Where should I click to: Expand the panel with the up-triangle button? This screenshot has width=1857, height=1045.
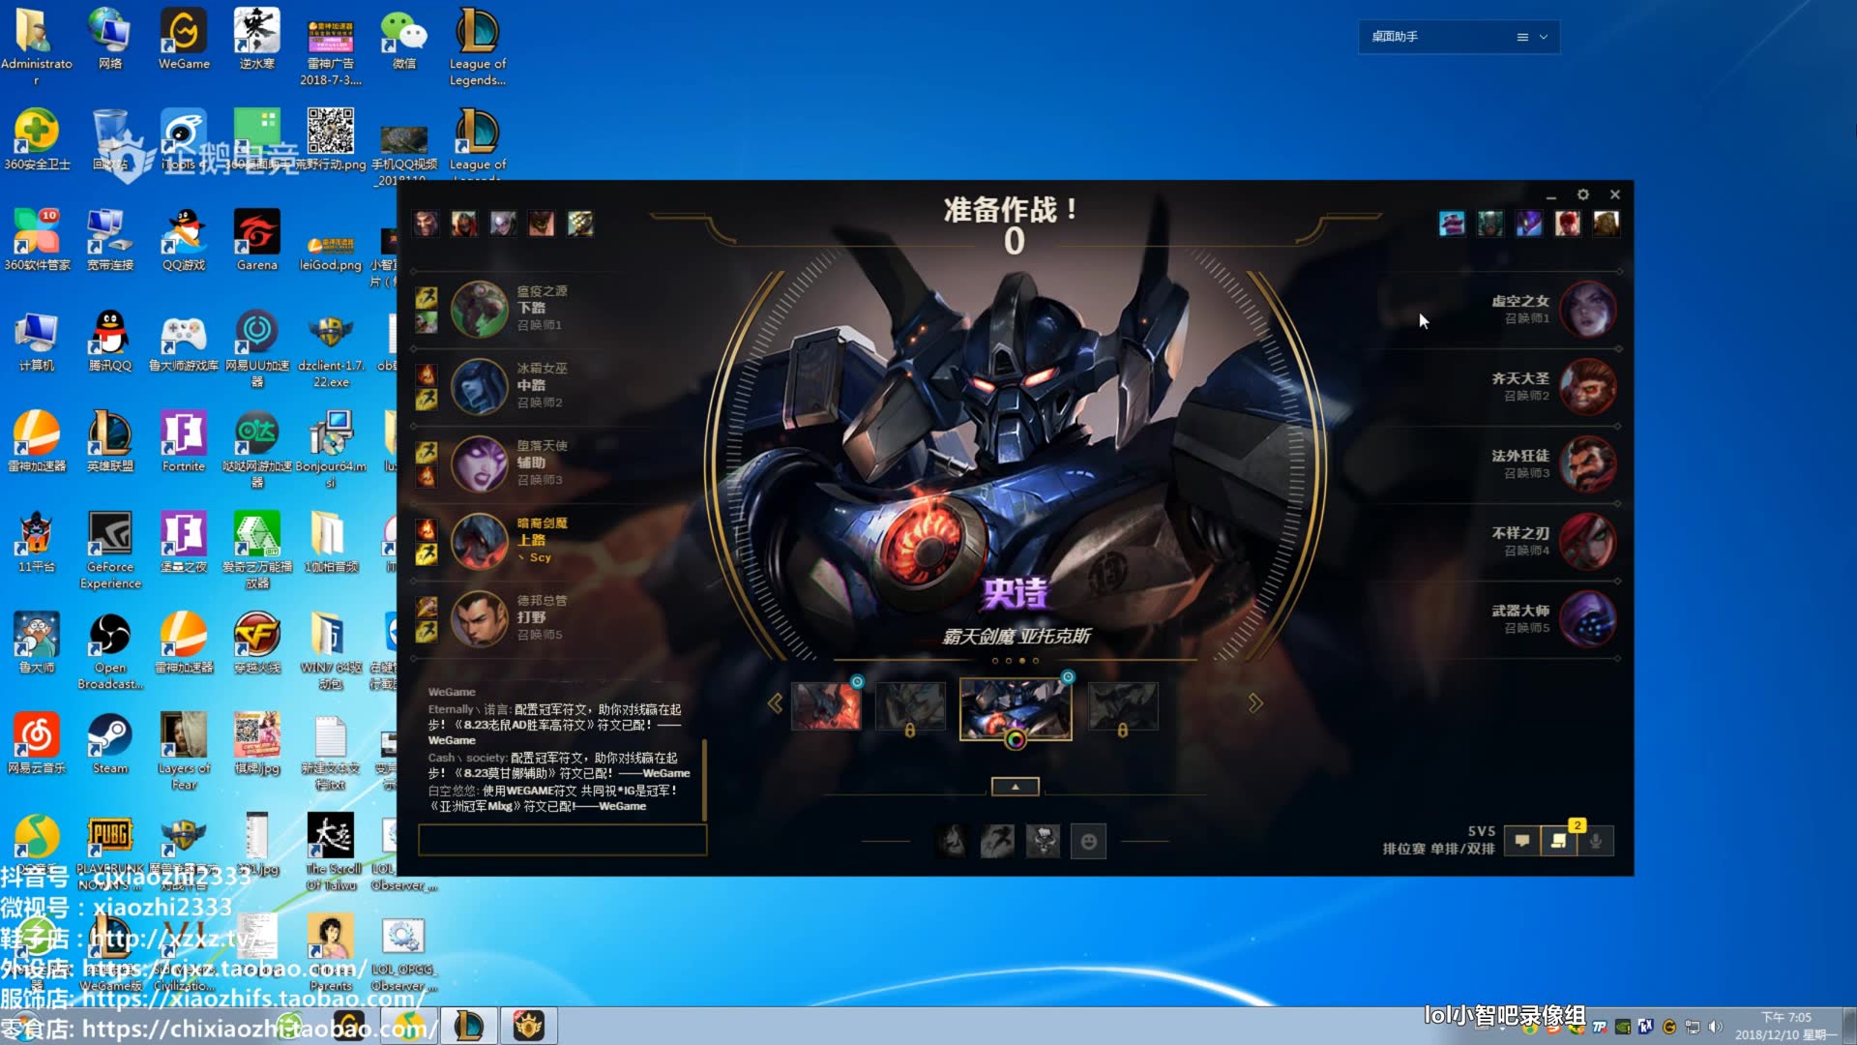pos(1016,787)
